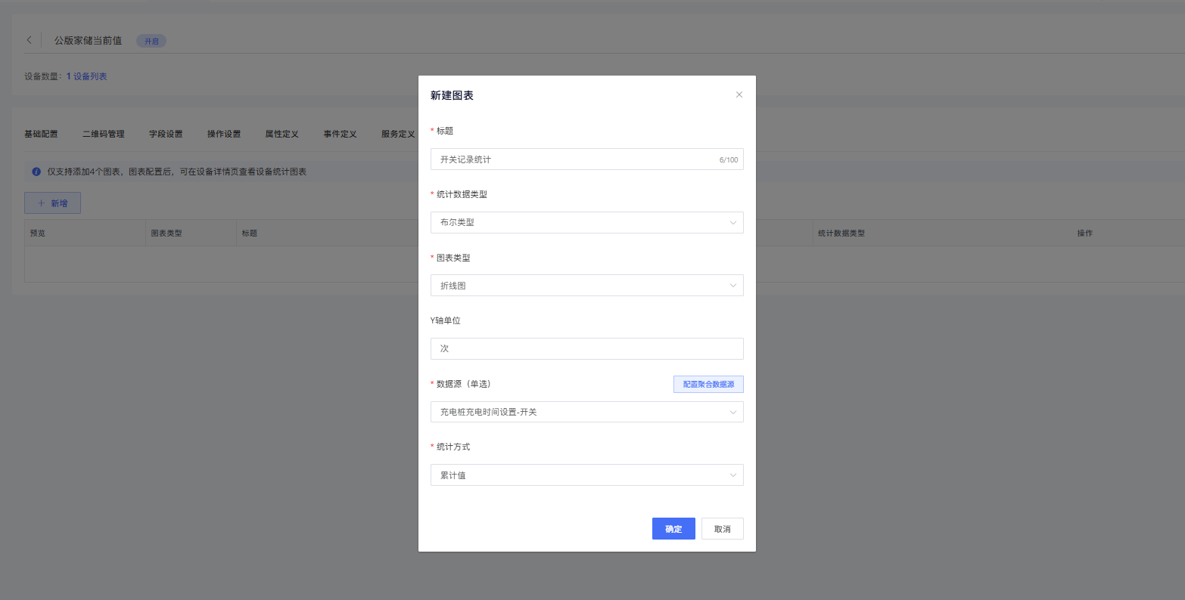Screen dimensions: 1185x600
Task: Click the back arrow icon beside 公版家储当前值
Action: pyautogui.click(x=30, y=40)
